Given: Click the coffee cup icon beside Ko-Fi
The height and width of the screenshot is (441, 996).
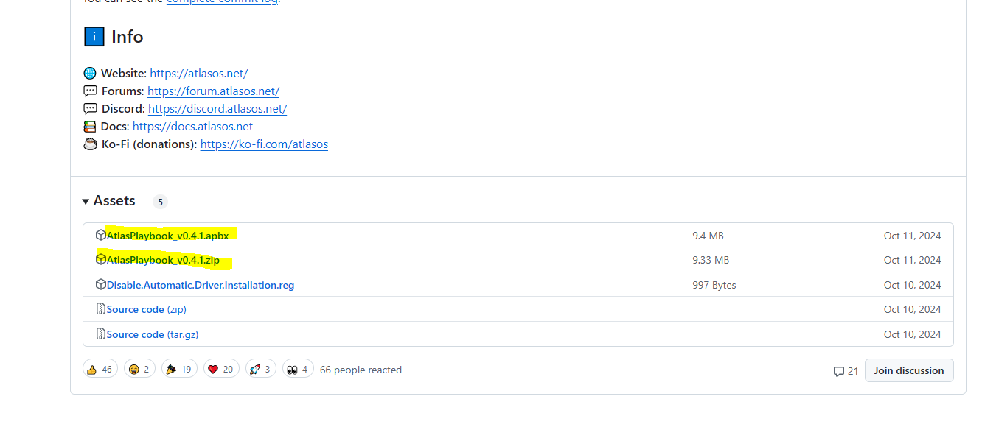Looking at the screenshot, I should (x=90, y=144).
